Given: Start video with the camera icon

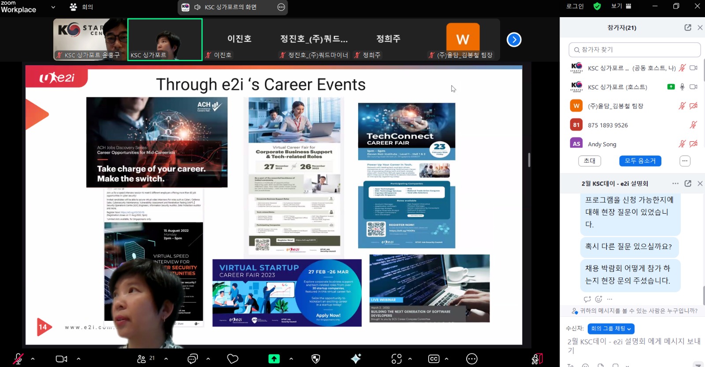Looking at the screenshot, I should (61, 359).
